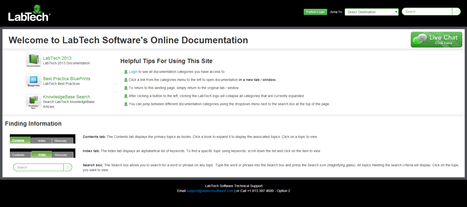This screenshot has width=467, height=207.
Task: Click the tip about clicking the LabTech logo
Action: click(x=216, y=96)
